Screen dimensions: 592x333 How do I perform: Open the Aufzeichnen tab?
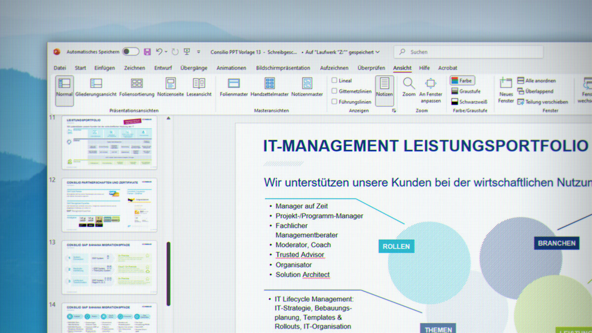pos(334,68)
